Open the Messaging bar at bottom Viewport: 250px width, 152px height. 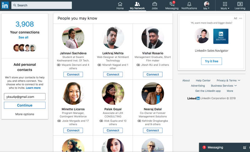[x=222, y=147]
